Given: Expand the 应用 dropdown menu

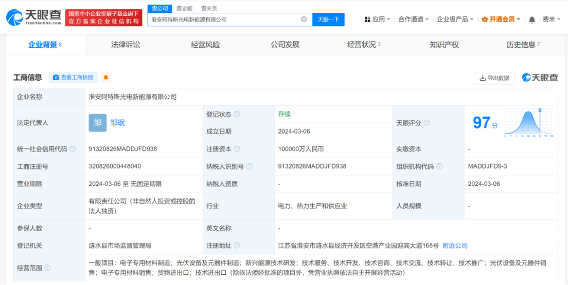Looking at the screenshot, I should [377, 20].
